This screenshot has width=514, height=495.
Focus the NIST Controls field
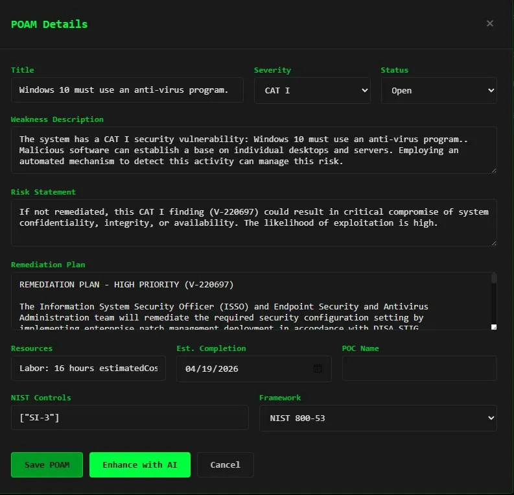tap(130, 418)
